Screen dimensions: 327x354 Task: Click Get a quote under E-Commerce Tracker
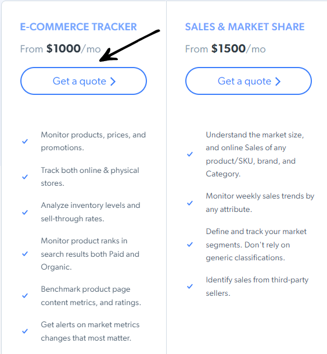[84, 81]
